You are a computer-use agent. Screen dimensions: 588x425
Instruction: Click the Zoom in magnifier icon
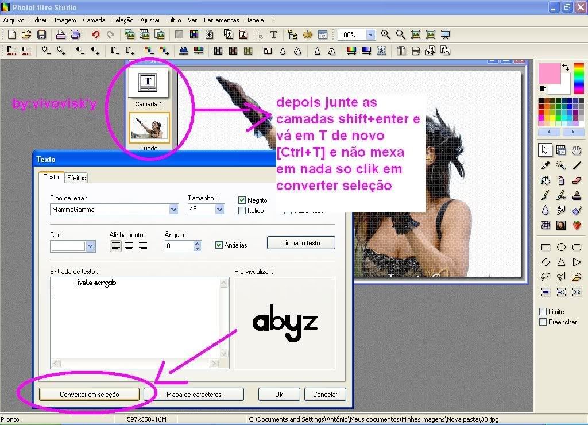(386, 35)
